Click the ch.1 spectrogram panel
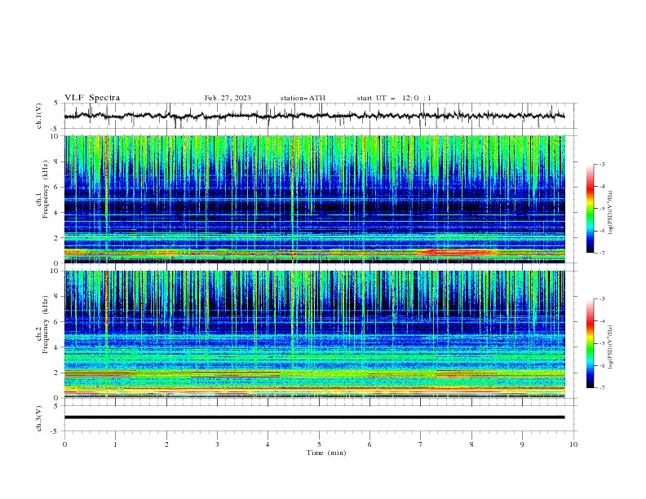The image size is (646, 499). (x=314, y=199)
